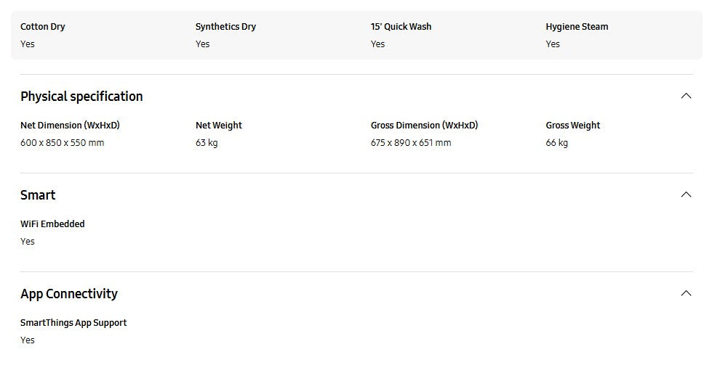Viewport: 720px width, 381px height.
Task: Collapse the Smart section chevron arrow
Action: coord(686,194)
